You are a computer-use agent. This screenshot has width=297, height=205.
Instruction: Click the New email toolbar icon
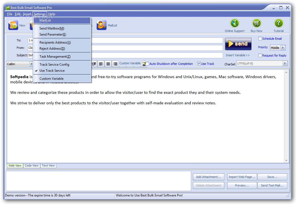13,25
